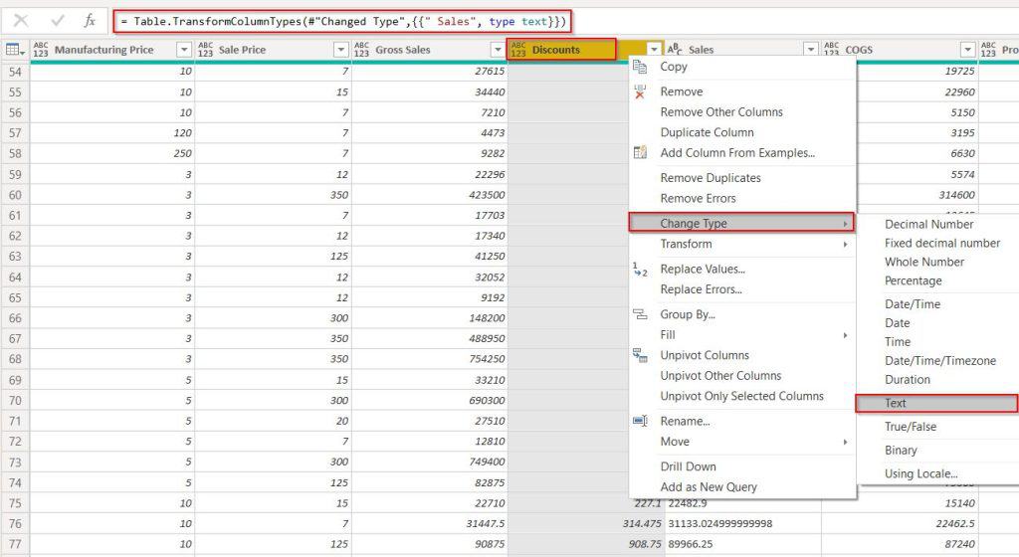Click the Copy icon in context menu

(640, 67)
